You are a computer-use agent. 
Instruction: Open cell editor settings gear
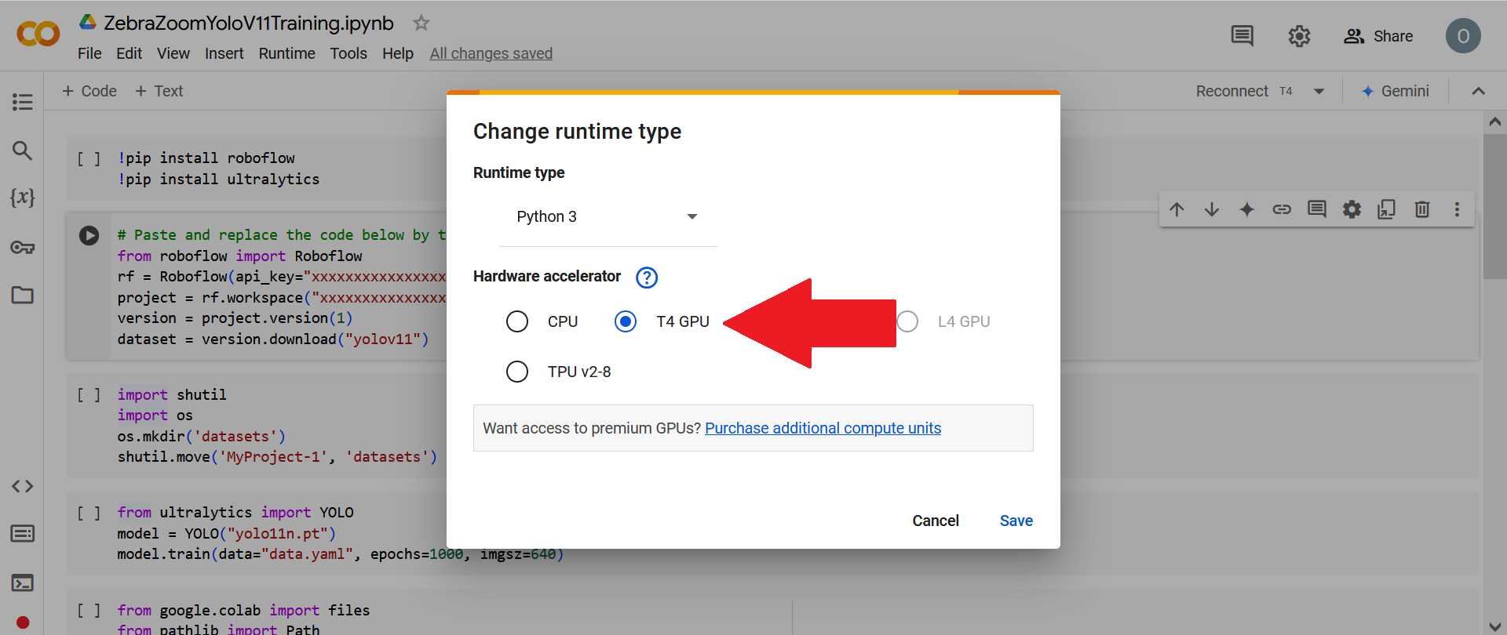(x=1352, y=209)
